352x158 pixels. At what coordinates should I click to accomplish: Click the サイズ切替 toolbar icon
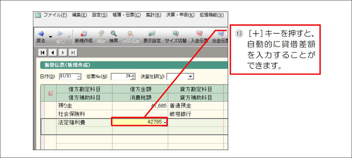175,34
